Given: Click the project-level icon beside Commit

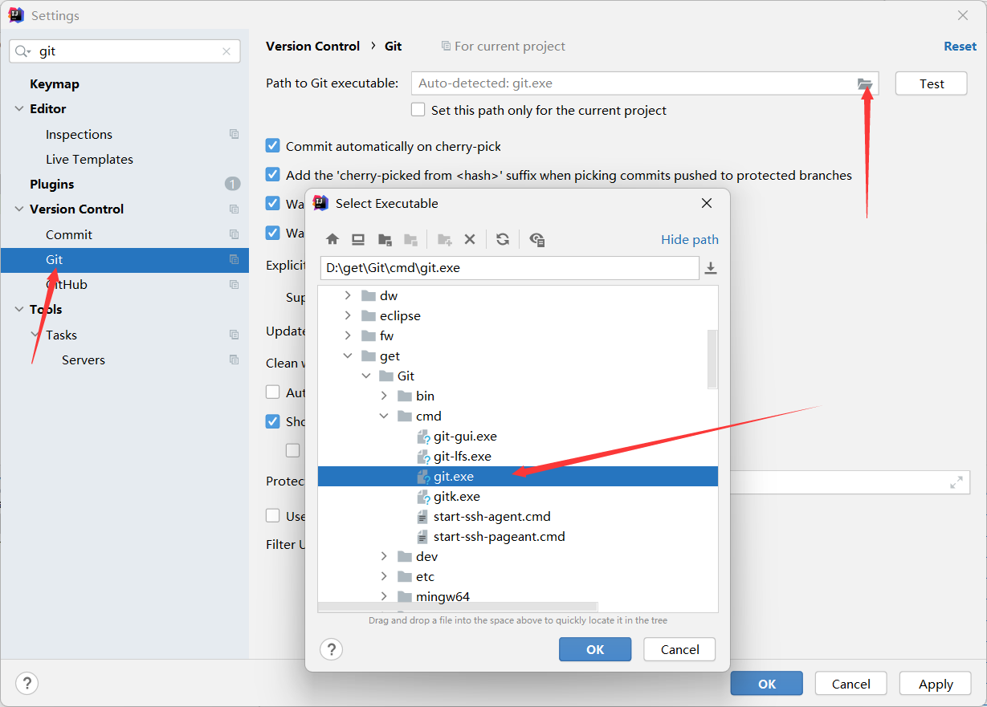Looking at the screenshot, I should click(x=234, y=234).
